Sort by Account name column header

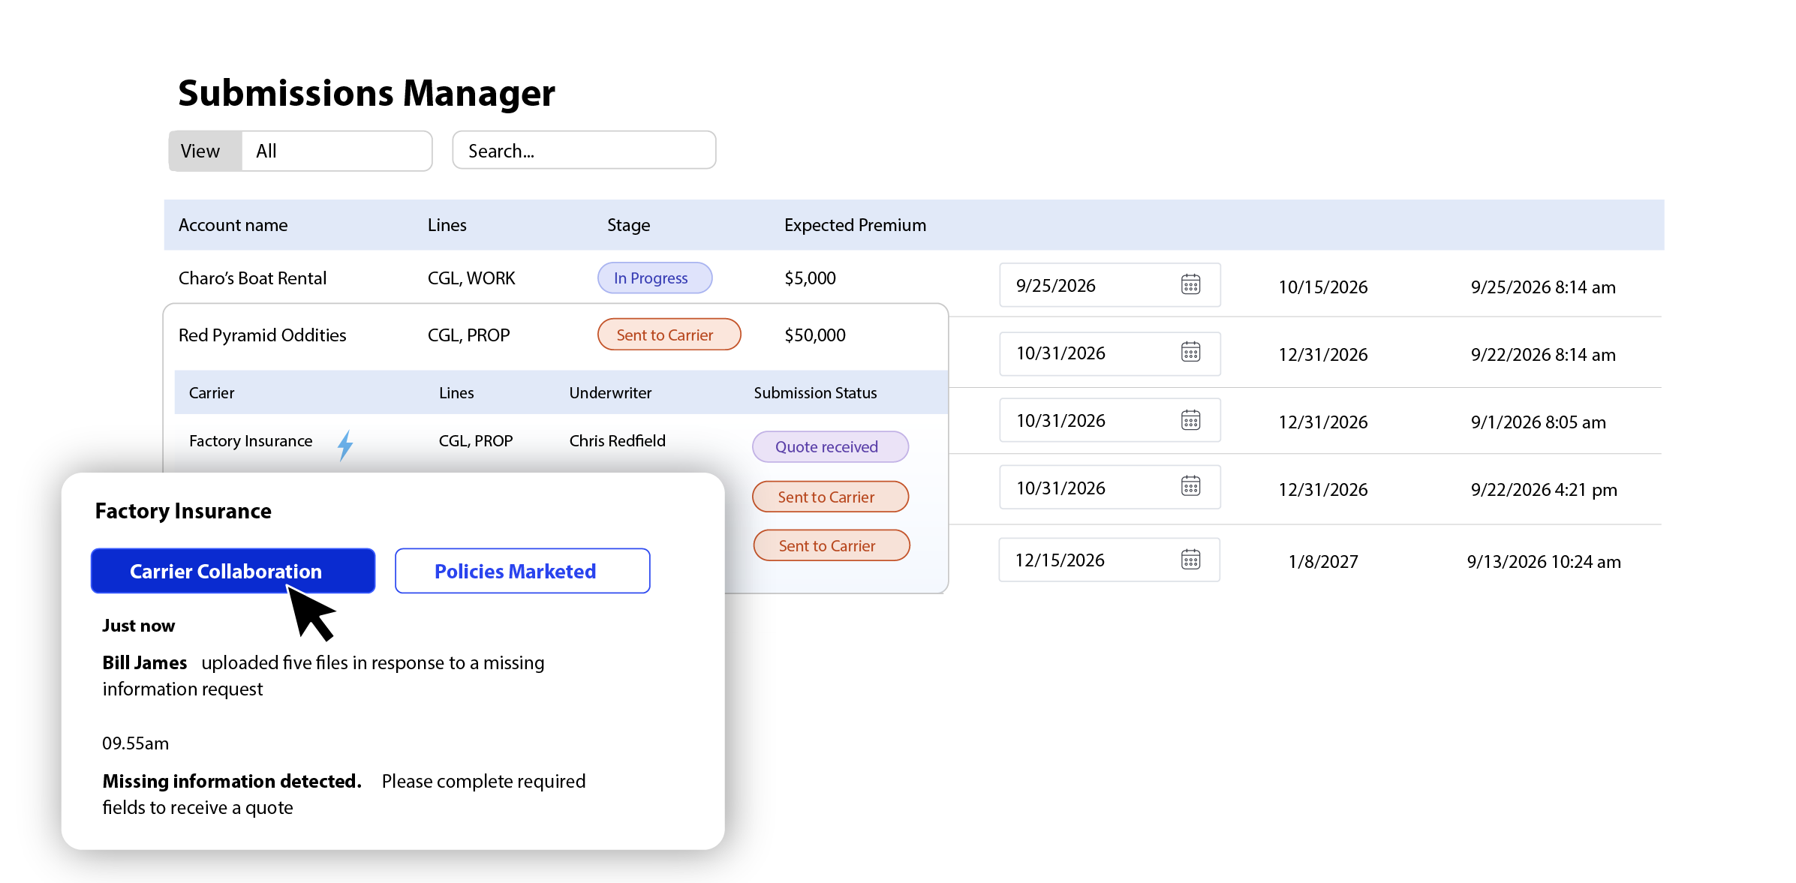pos(233,225)
